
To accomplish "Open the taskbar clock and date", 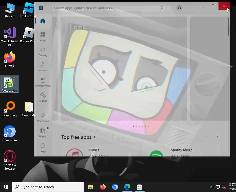I will [x=232, y=187].
